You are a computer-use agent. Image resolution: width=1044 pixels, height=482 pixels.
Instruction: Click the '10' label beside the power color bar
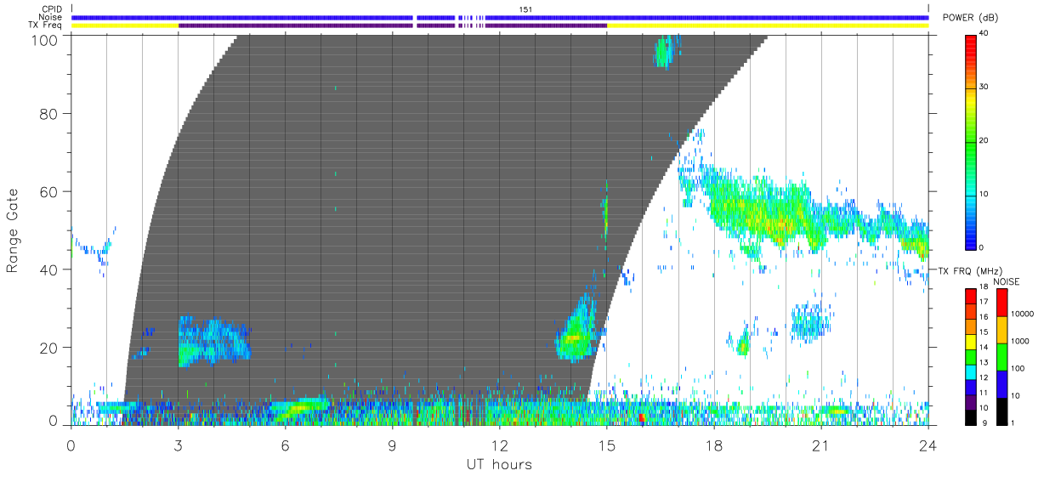(984, 195)
